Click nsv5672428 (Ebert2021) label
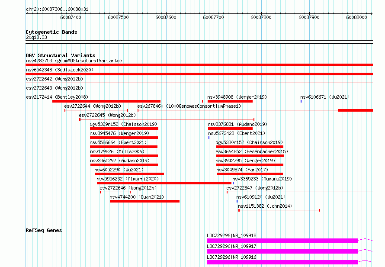 237,133
